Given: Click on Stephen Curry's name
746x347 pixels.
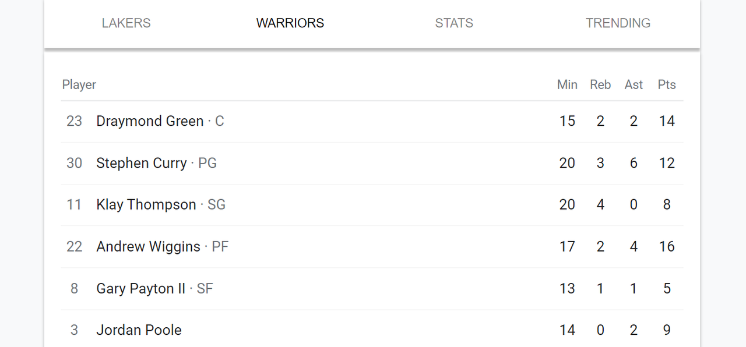Looking at the screenshot, I should 142,163.
